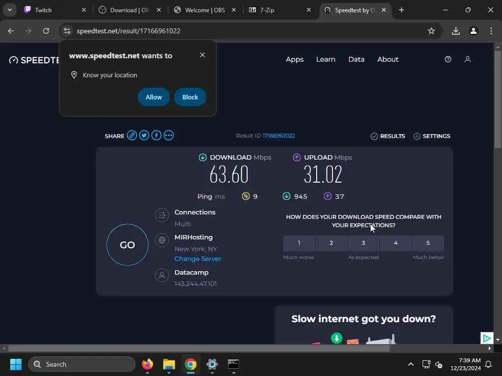The height and width of the screenshot is (376, 502).
Task: Expand the tab search dropdown arrow
Action: pos(10,10)
